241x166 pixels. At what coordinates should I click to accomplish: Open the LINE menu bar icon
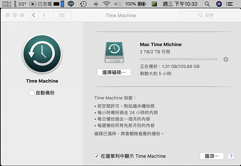pos(71,4)
